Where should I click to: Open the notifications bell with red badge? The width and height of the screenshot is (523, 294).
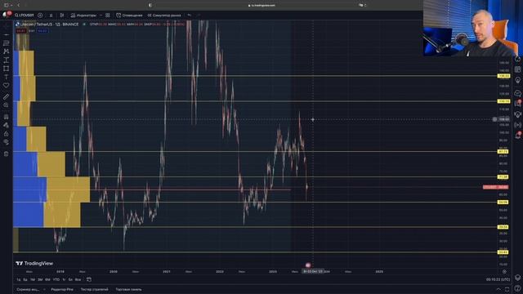(x=517, y=136)
